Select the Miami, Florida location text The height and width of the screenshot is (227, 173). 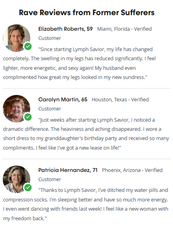113,29
